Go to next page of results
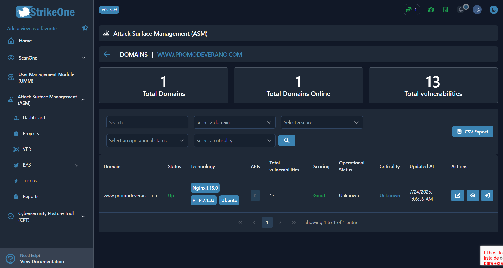Screen dimensions: 503x268 click(280, 222)
